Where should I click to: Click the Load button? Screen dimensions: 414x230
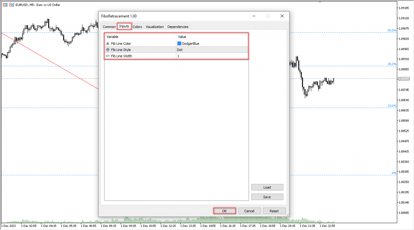267,187
